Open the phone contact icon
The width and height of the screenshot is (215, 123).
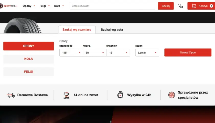point(181,6)
